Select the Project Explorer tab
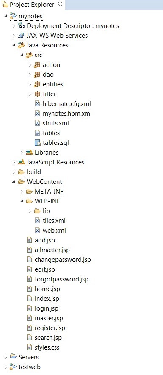Image resolution: width=163 pixels, height=375 pixels. [x=29, y=5]
